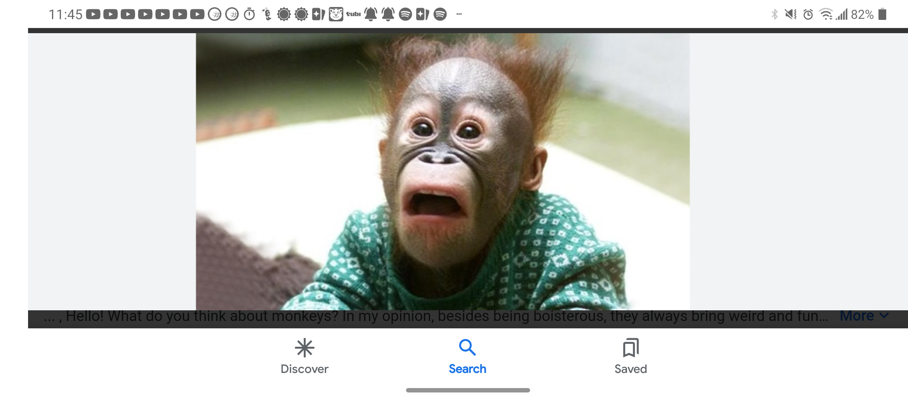
Task: Switch to the Saved tab
Action: pyautogui.click(x=630, y=356)
